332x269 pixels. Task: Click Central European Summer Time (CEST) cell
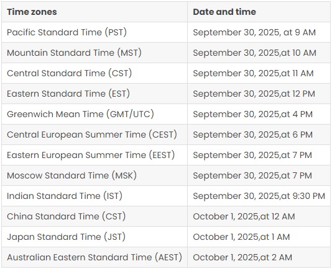(95, 134)
